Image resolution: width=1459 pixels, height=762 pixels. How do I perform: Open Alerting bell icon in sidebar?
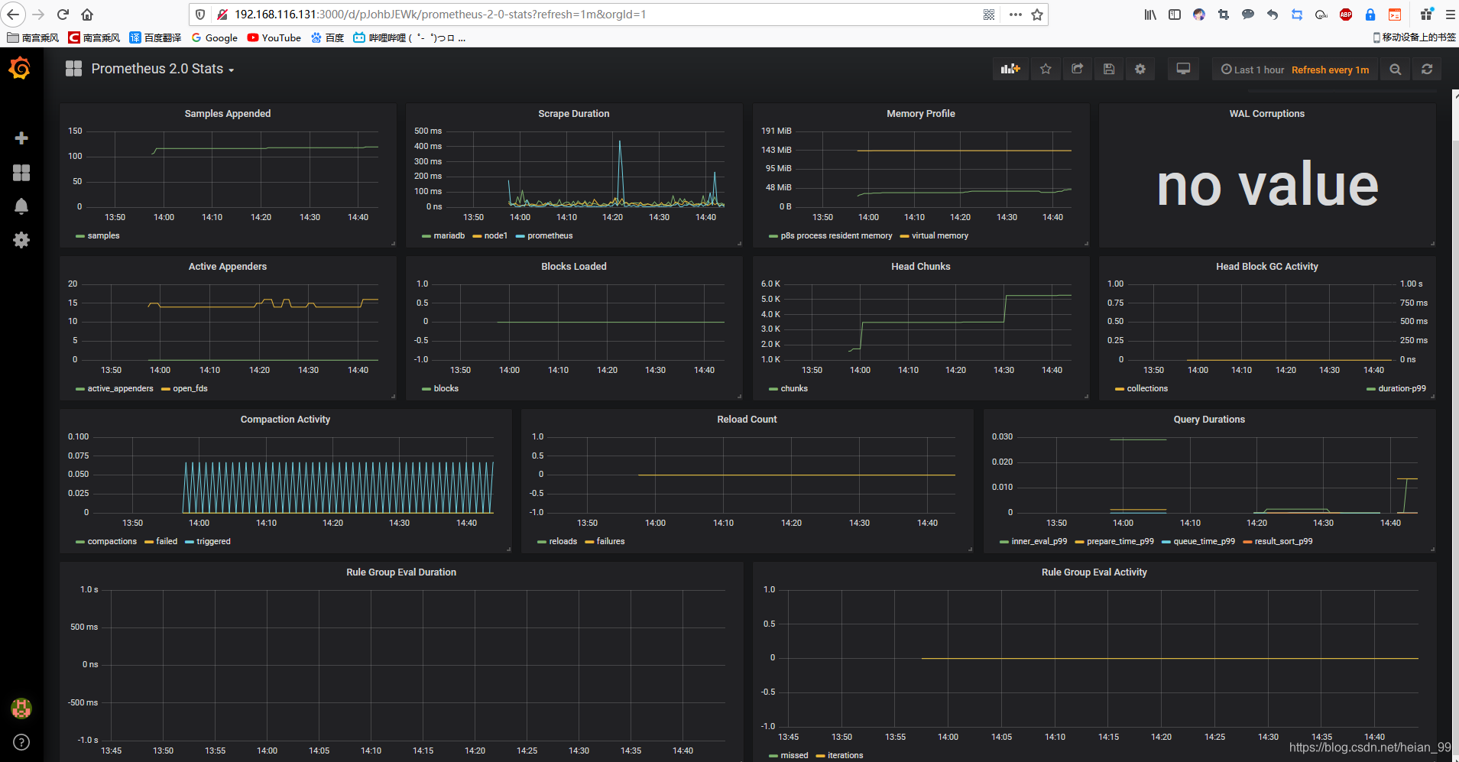[21, 206]
